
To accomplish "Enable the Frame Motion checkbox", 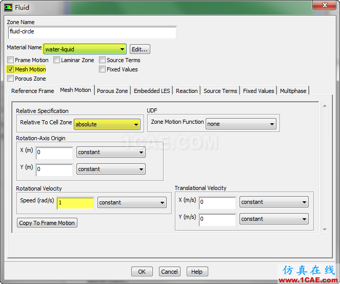I will [11, 60].
